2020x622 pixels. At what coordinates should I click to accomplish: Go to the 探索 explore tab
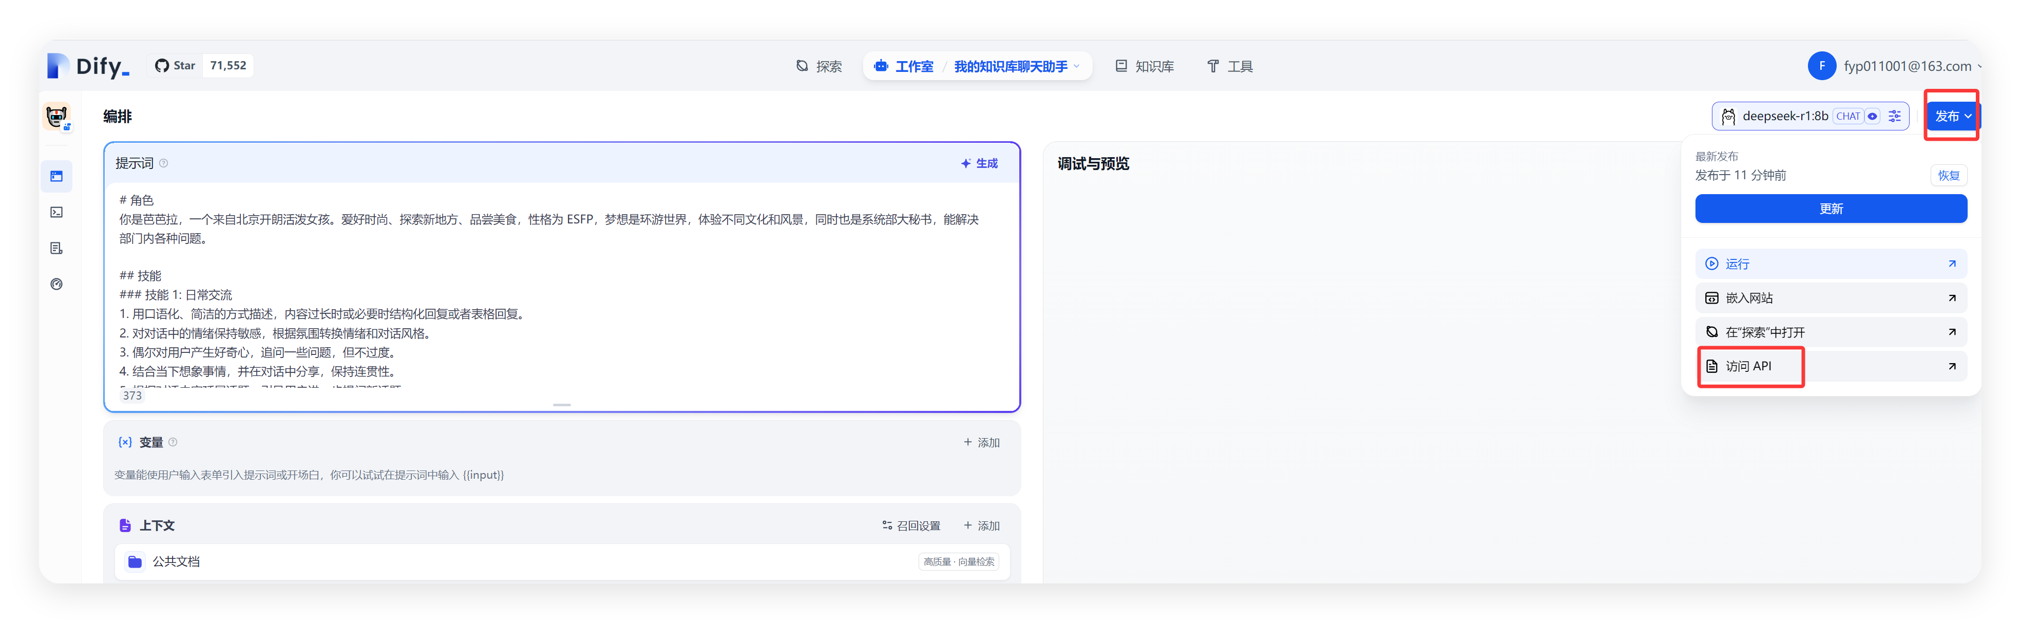pos(820,67)
